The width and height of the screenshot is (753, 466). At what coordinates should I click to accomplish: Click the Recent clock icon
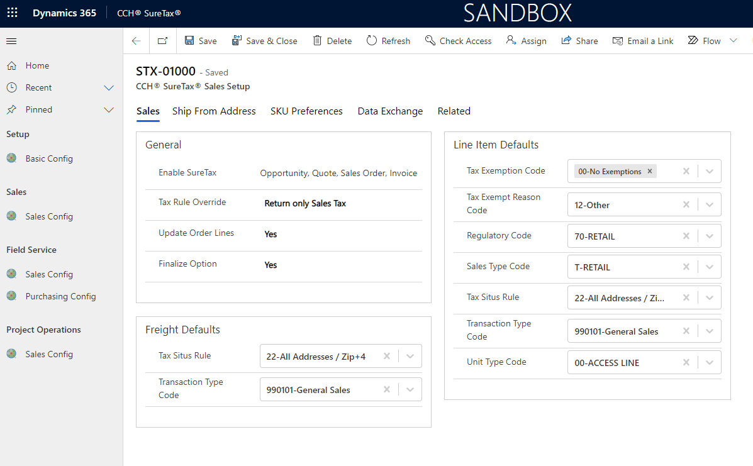coord(12,87)
